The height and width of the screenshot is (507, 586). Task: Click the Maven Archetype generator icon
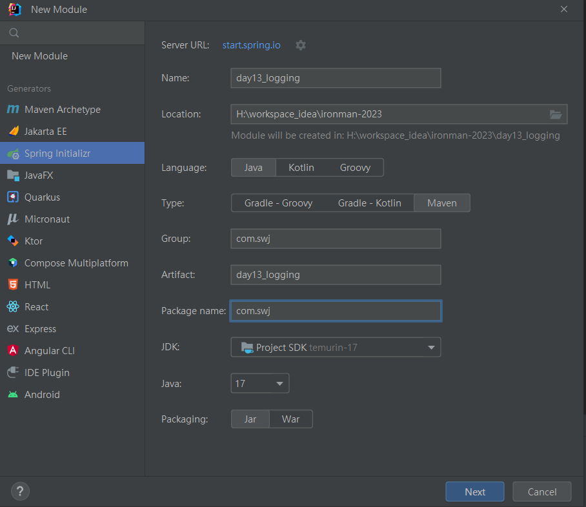click(13, 110)
